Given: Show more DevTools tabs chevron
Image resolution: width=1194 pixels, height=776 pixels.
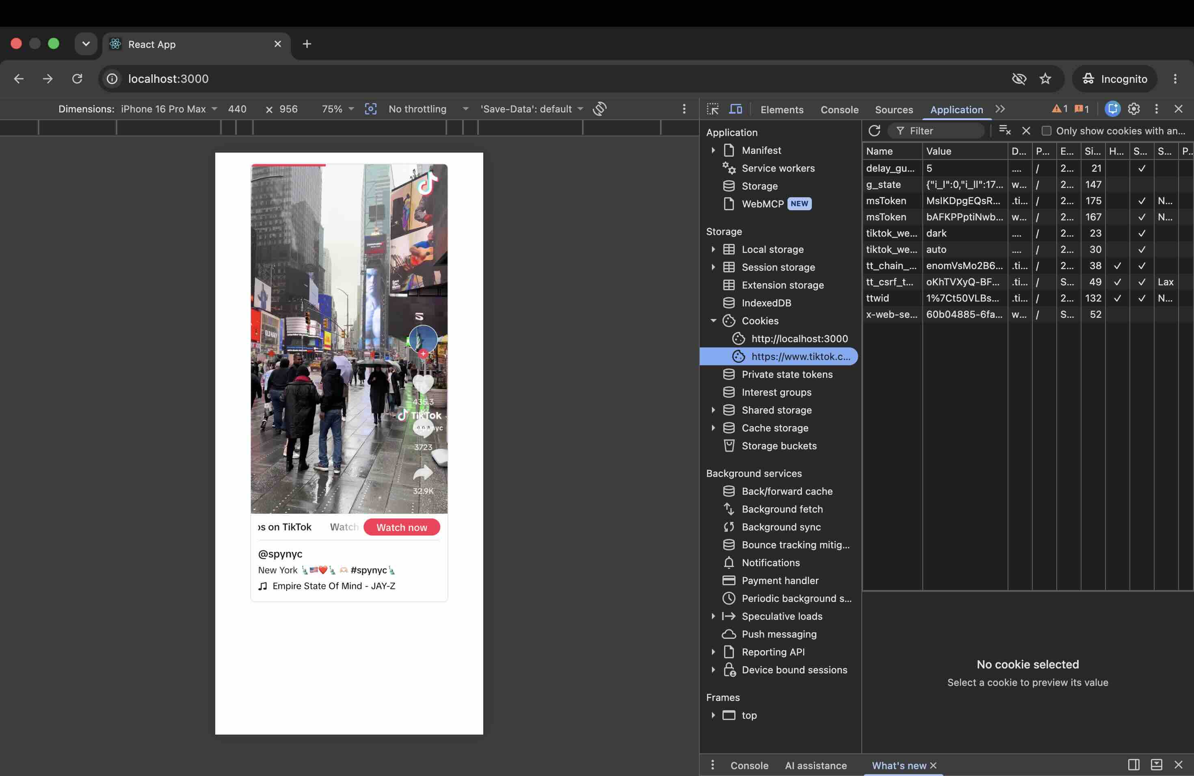Looking at the screenshot, I should click(x=1000, y=109).
